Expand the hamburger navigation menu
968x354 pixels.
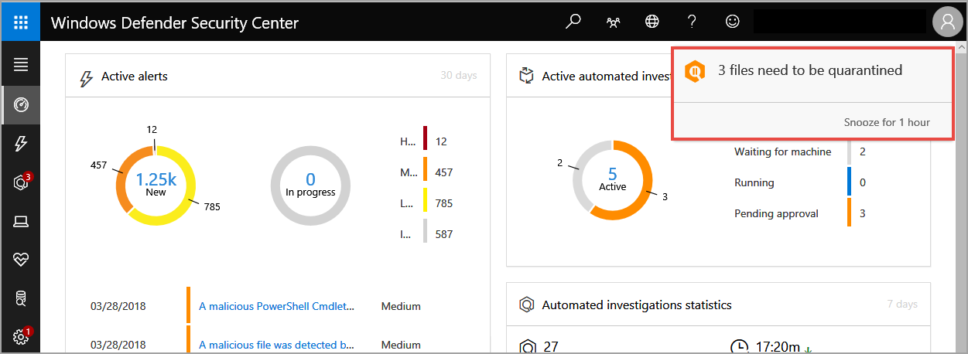pos(21,65)
